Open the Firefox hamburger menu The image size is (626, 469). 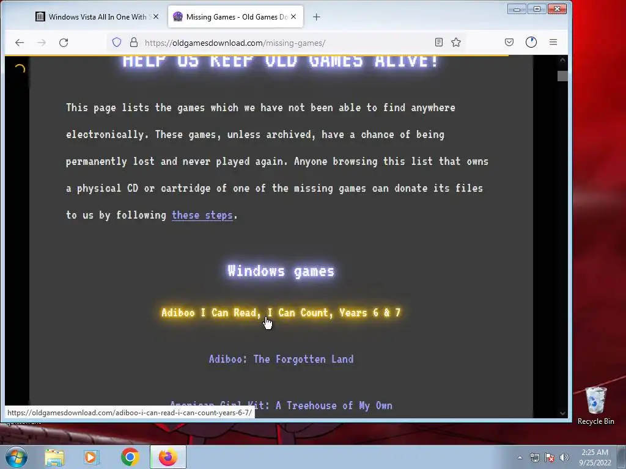(x=553, y=42)
